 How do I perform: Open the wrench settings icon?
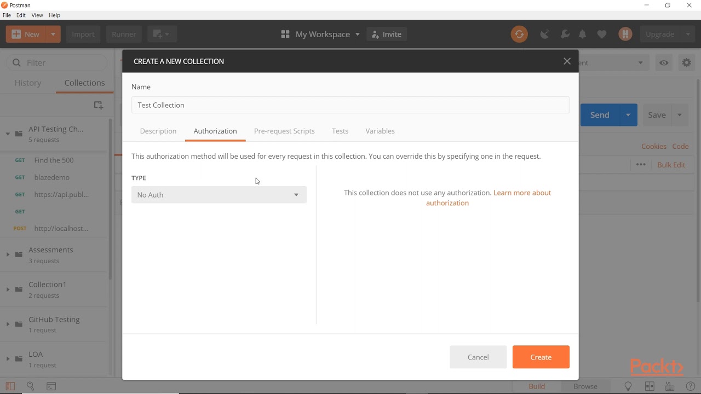click(565, 34)
